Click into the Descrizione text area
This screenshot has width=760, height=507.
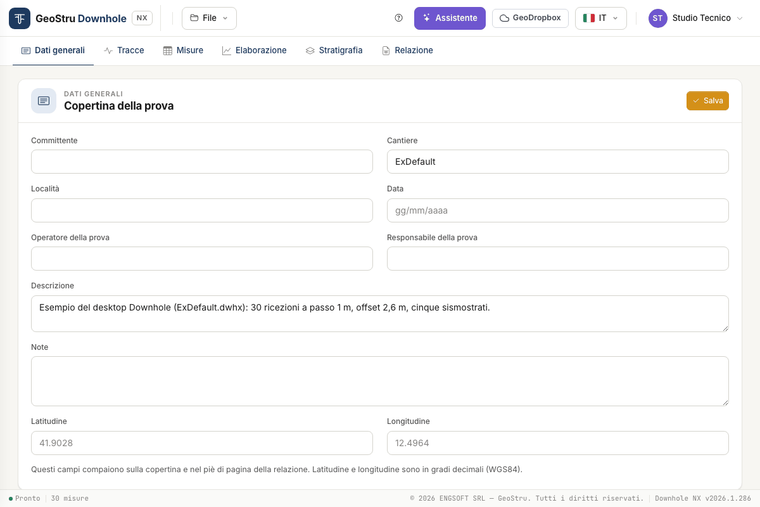pos(380,314)
